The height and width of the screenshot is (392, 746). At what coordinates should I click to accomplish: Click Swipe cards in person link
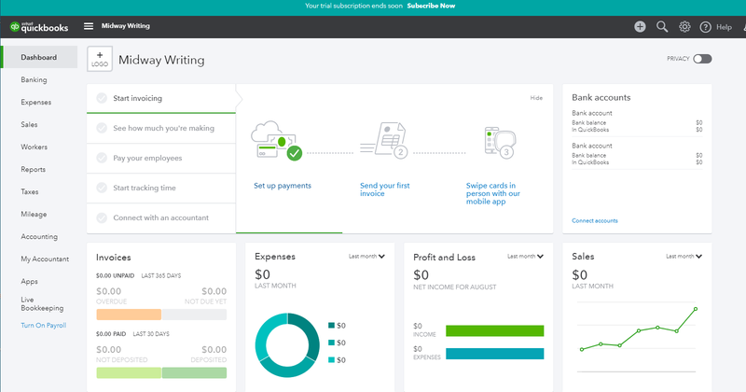coord(493,193)
